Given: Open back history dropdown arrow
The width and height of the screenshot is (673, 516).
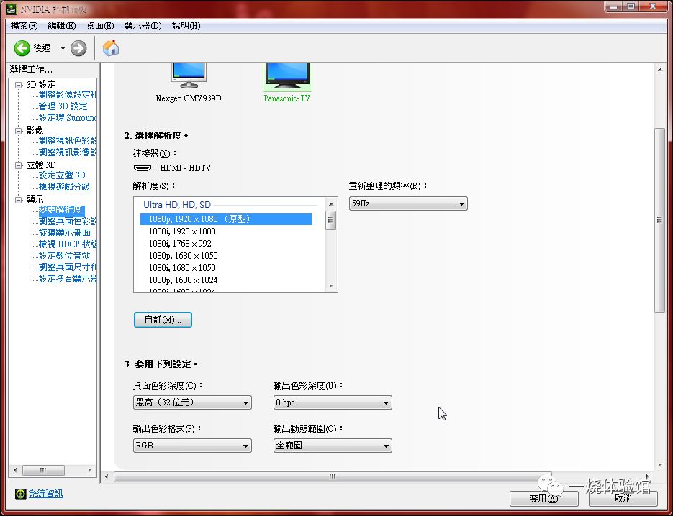Looking at the screenshot, I should tap(63, 48).
